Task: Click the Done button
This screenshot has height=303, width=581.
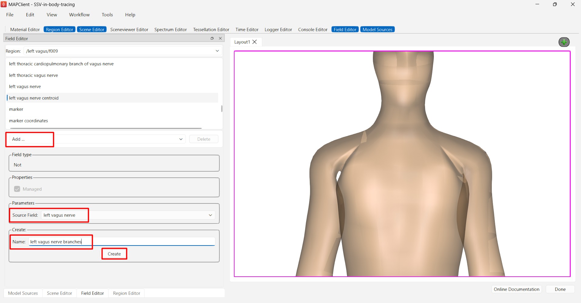Action: (x=560, y=289)
